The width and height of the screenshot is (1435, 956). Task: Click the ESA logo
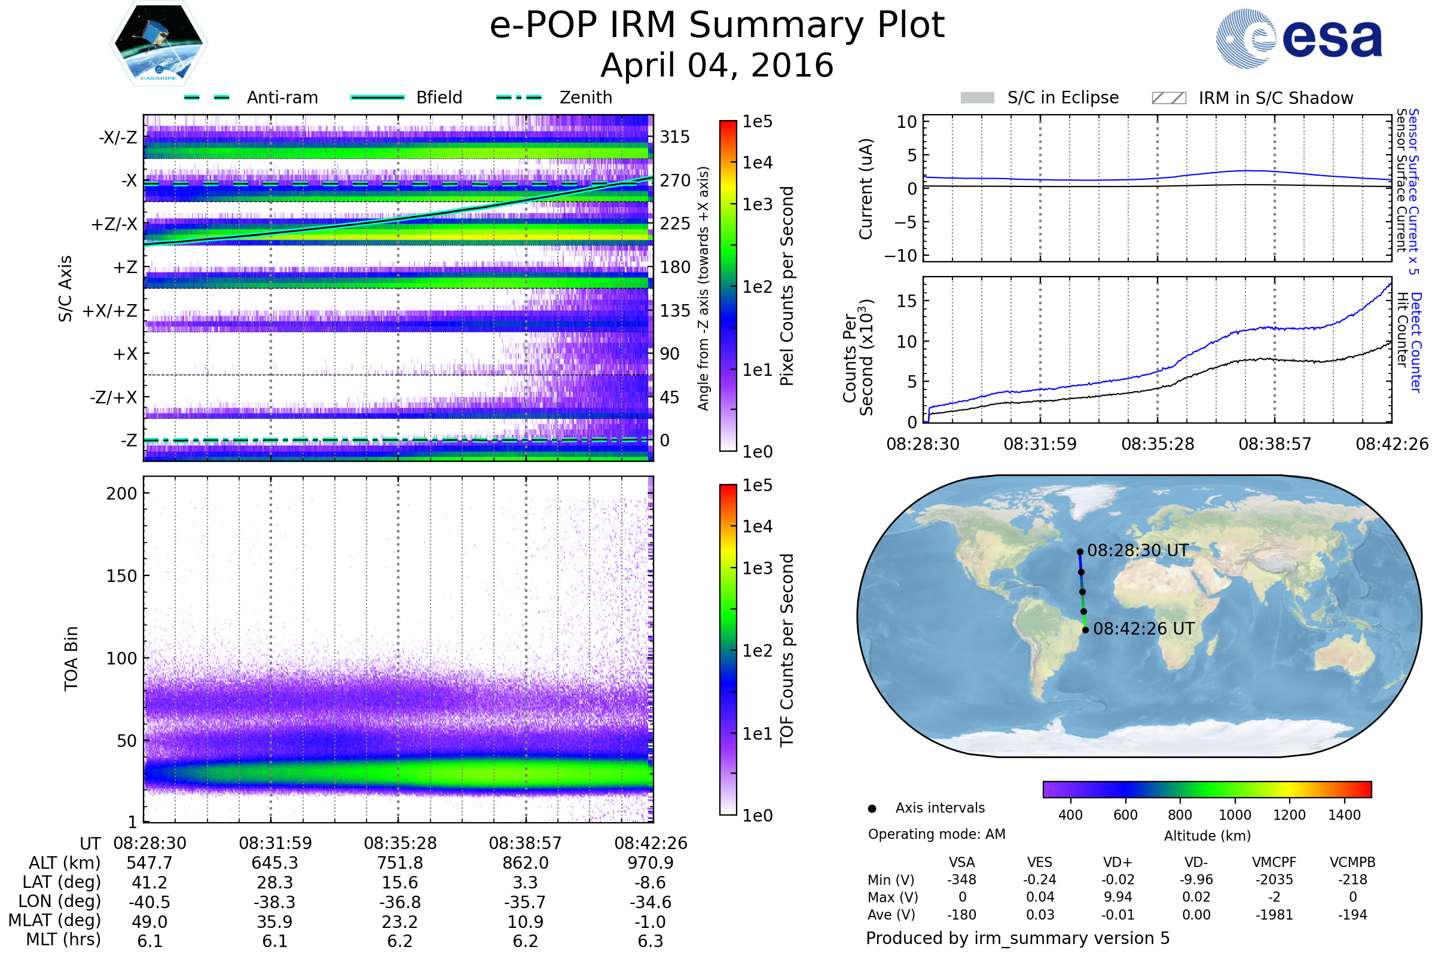[x=1299, y=39]
